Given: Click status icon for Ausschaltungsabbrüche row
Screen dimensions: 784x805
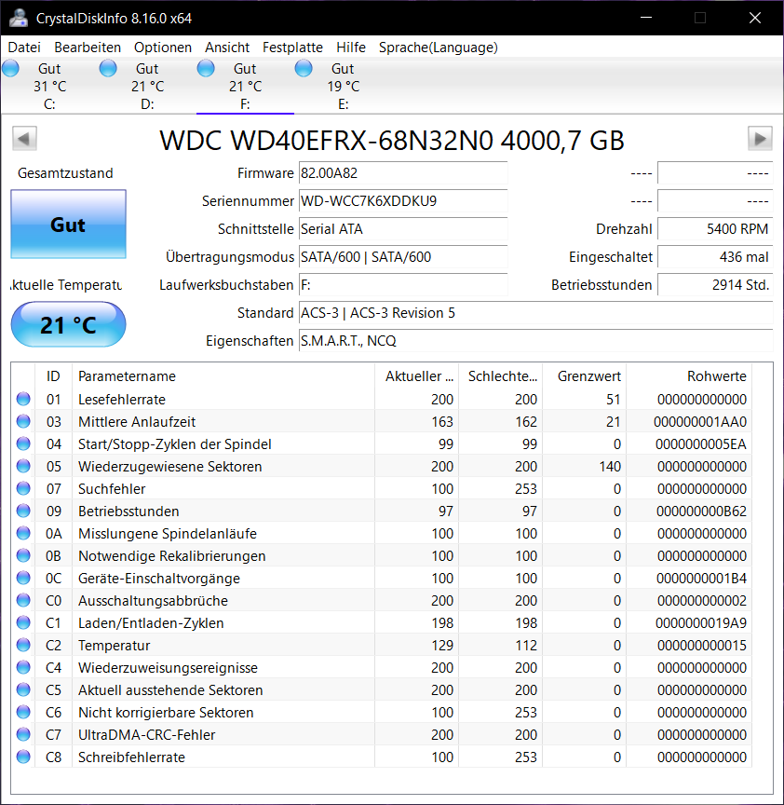Looking at the screenshot, I should click(23, 600).
